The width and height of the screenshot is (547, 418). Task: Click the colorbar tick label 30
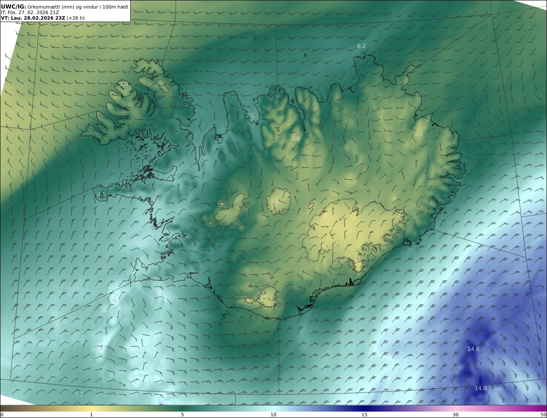456,415
